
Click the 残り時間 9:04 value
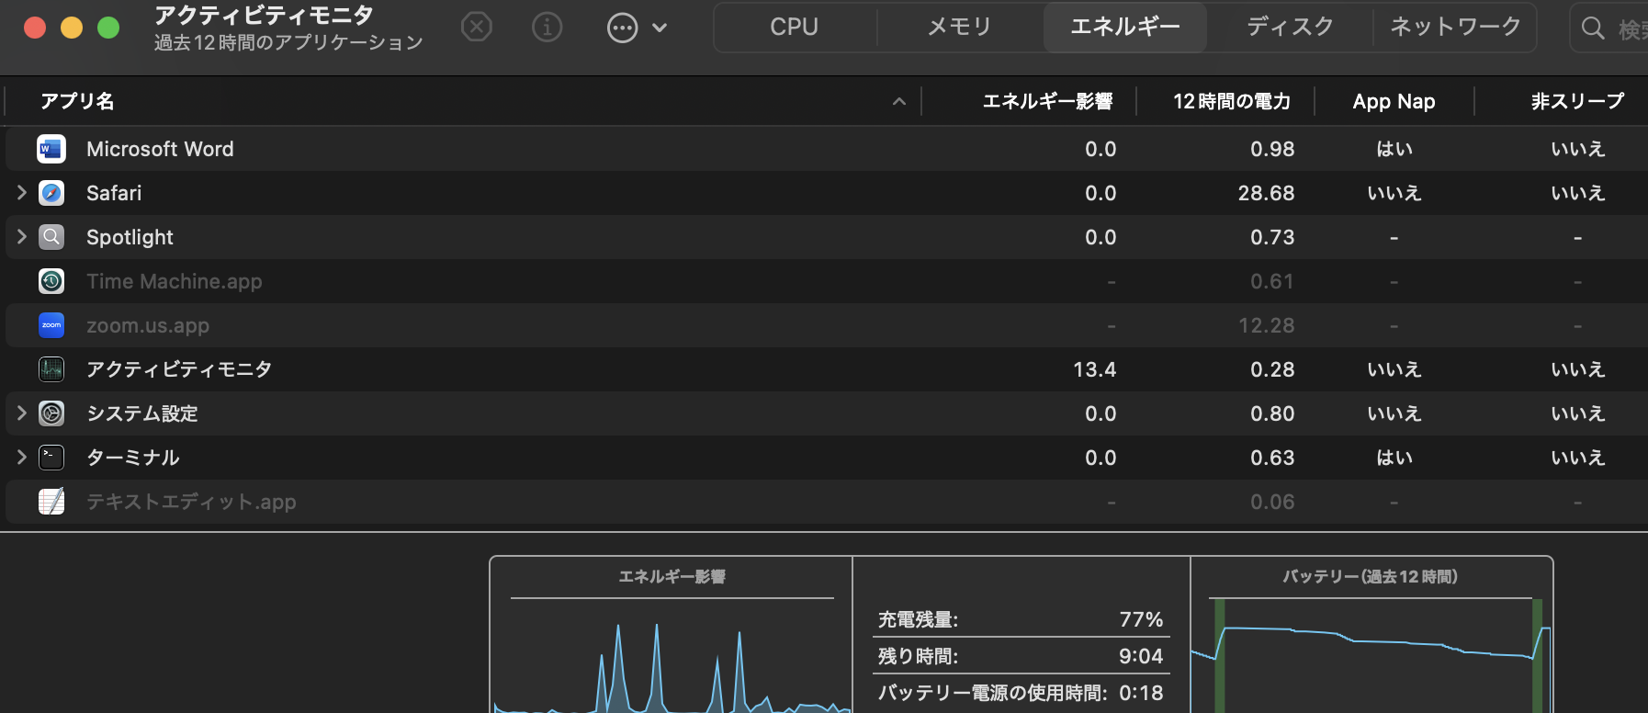1141,656
